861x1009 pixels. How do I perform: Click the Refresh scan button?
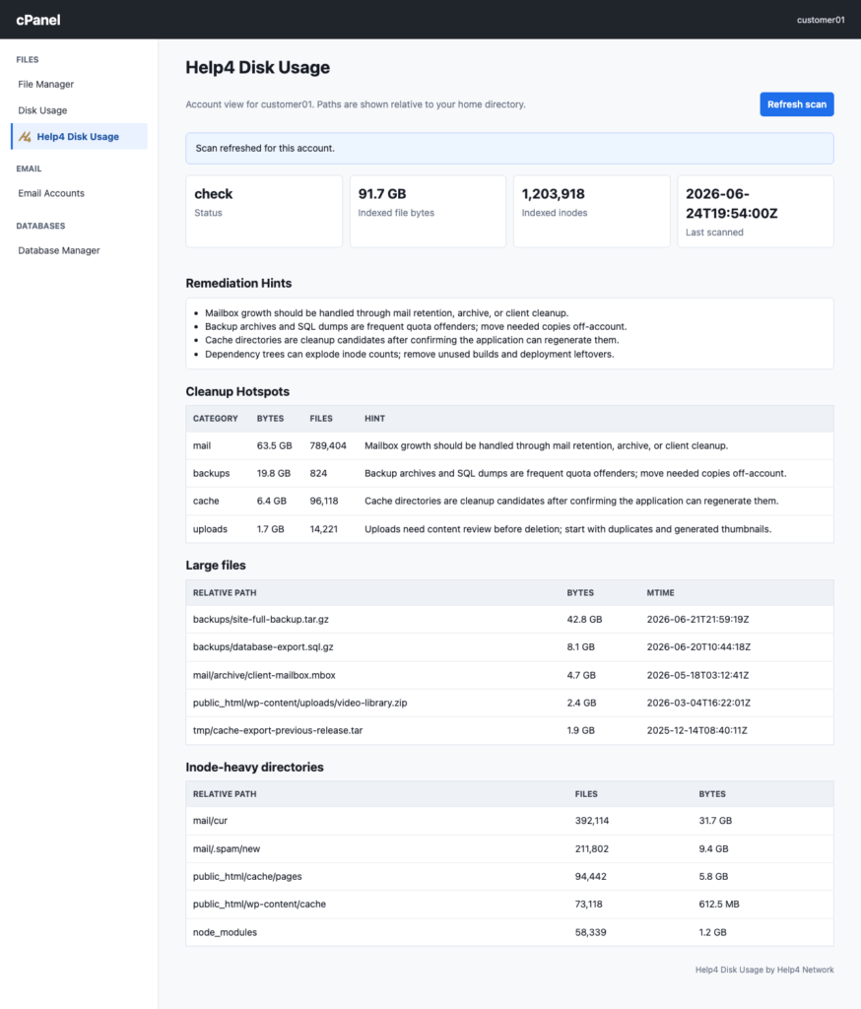click(x=797, y=104)
